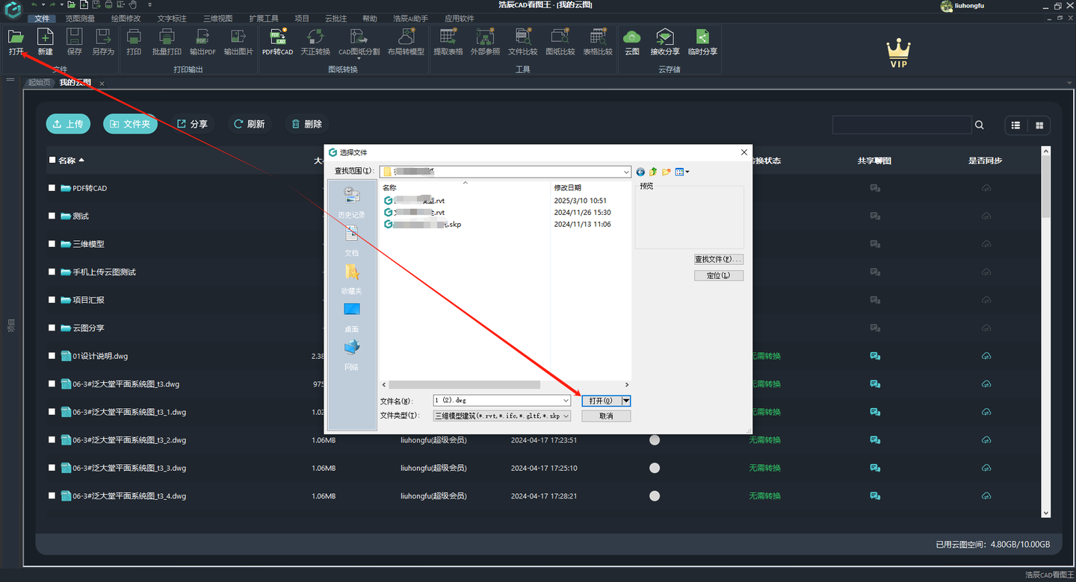Click the 布局转模型 icon
Image resolution: width=1076 pixels, height=582 pixels.
click(406, 42)
